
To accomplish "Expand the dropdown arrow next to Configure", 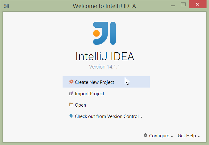I will [172, 136].
